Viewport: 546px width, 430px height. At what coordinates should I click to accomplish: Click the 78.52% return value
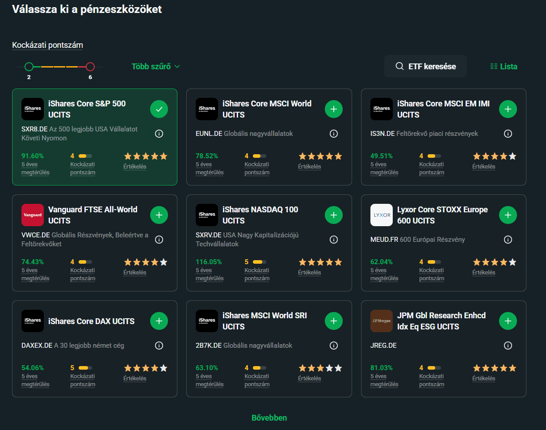207,156
